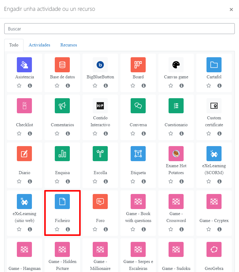Focus the Buscar search field
The image size is (239, 272).
[x=119, y=29]
